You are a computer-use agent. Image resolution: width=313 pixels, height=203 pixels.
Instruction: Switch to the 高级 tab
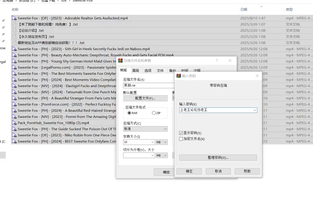point(135,71)
